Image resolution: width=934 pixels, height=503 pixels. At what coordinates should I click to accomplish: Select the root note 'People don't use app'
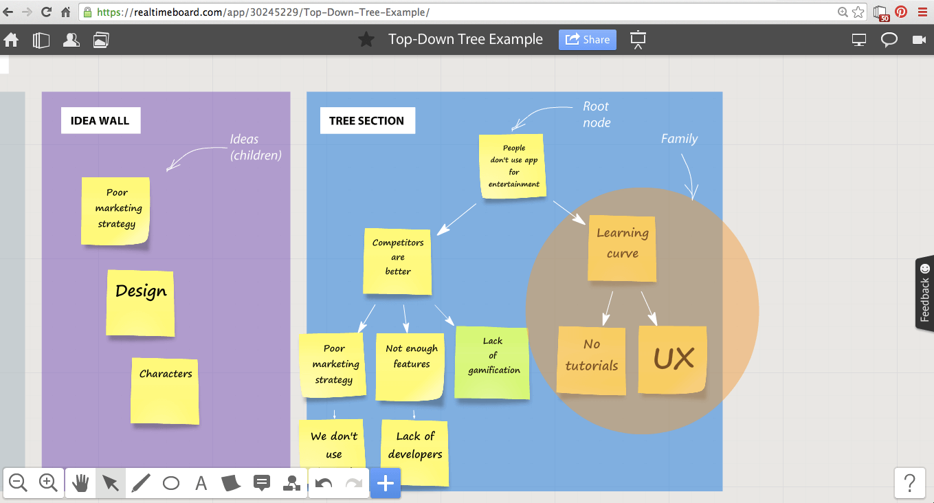pyautogui.click(x=513, y=166)
